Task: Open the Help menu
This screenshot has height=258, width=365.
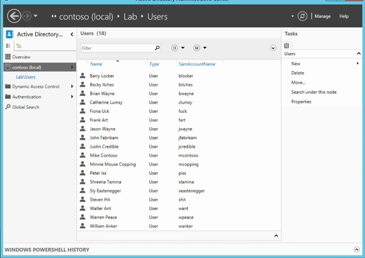Action: (344, 16)
